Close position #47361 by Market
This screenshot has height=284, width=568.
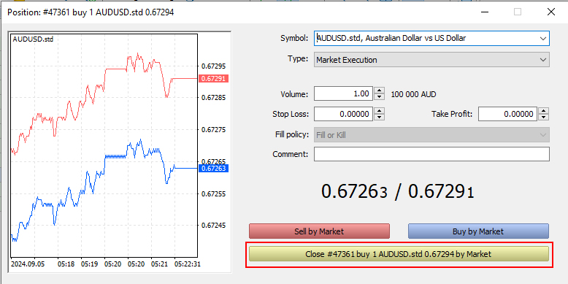pos(399,254)
